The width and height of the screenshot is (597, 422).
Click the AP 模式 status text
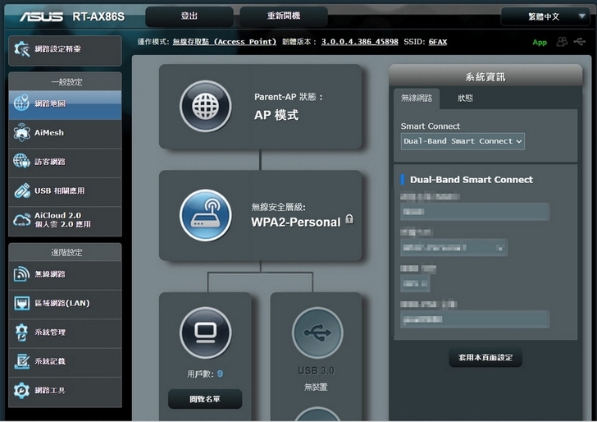tap(276, 115)
